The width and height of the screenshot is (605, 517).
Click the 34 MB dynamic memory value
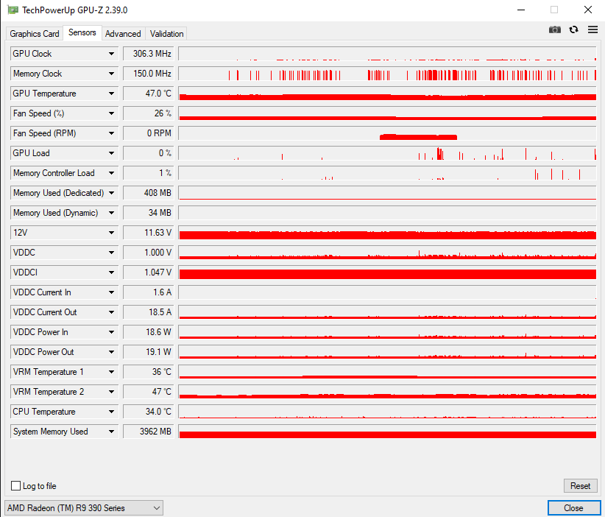pos(149,213)
